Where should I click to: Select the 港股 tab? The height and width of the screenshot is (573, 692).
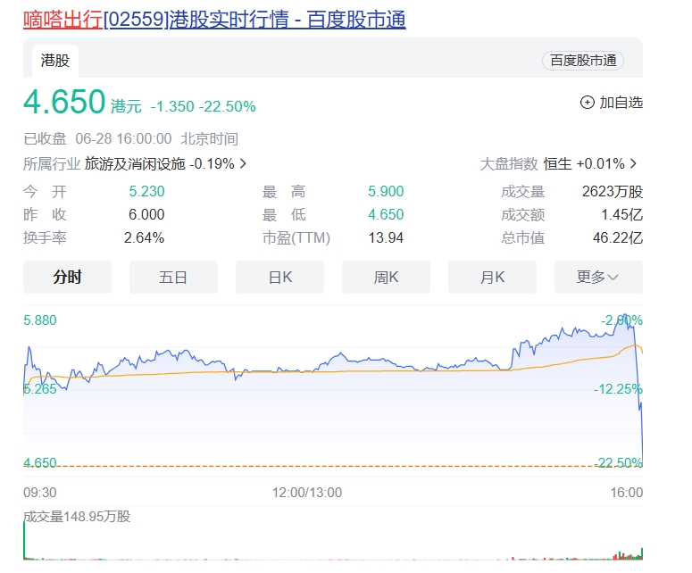[x=55, y=61]
